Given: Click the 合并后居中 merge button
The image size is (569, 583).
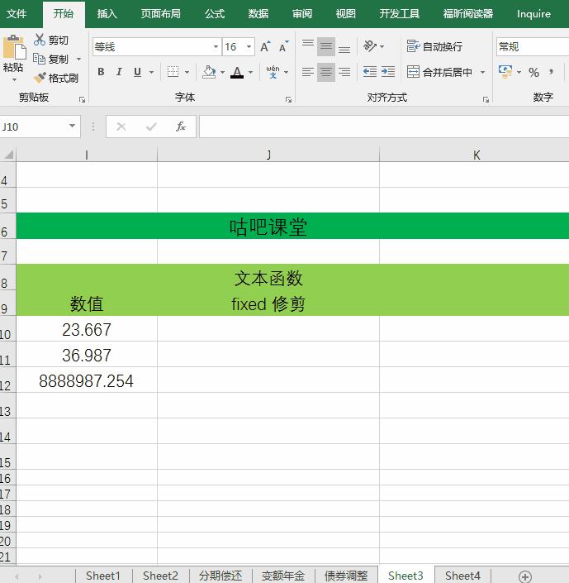Looking at the screenshot, I should point(439,72).
